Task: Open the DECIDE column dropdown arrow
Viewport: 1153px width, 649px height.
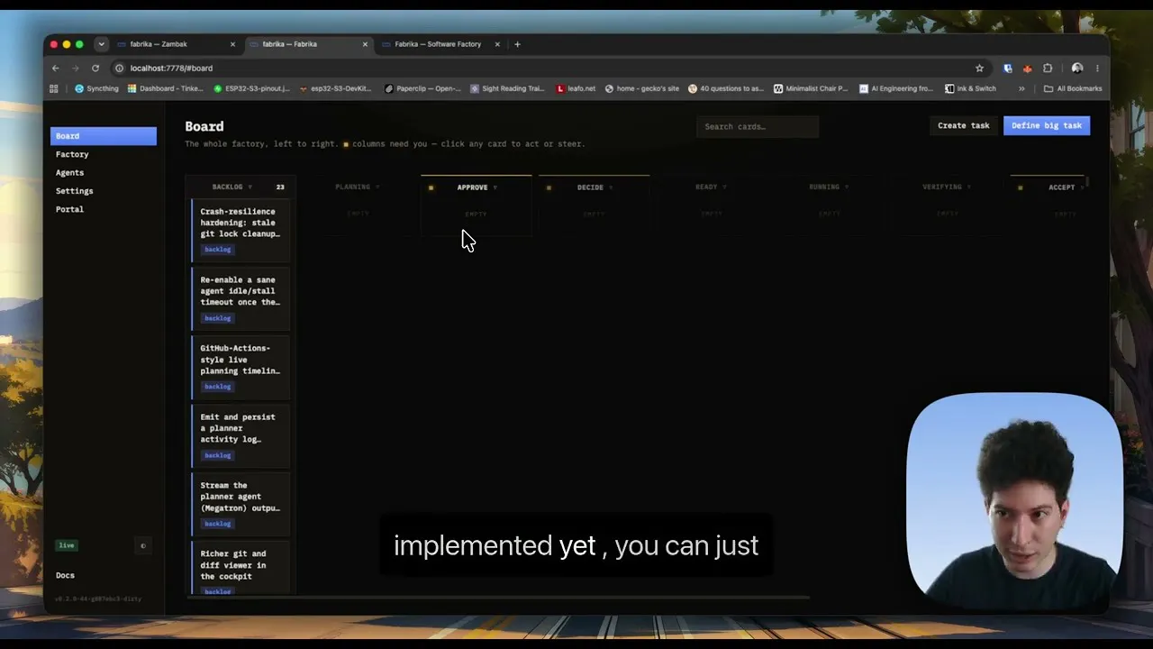Action: (x=611, y=187)
